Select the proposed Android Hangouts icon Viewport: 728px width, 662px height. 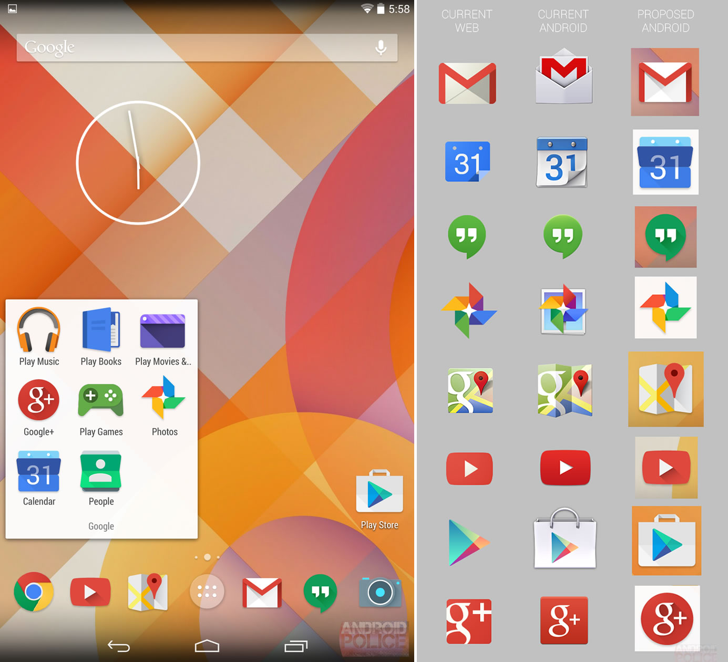(x=665, y=237)
